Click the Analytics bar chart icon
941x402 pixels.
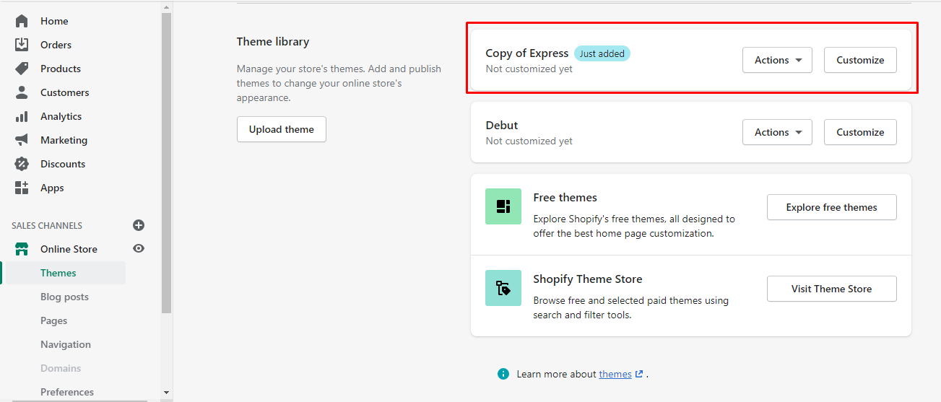[x=22, y=116]
